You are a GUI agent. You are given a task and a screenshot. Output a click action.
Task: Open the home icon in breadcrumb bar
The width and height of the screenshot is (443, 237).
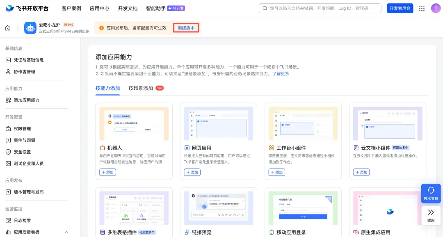(8, 28)
